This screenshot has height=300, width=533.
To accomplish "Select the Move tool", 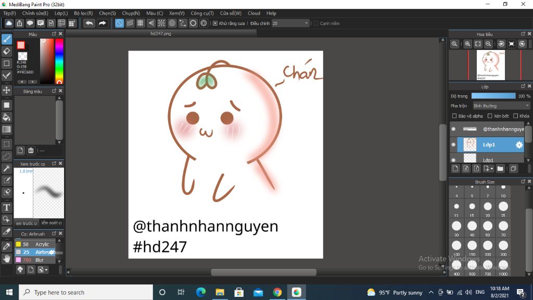I will (7, 90).
